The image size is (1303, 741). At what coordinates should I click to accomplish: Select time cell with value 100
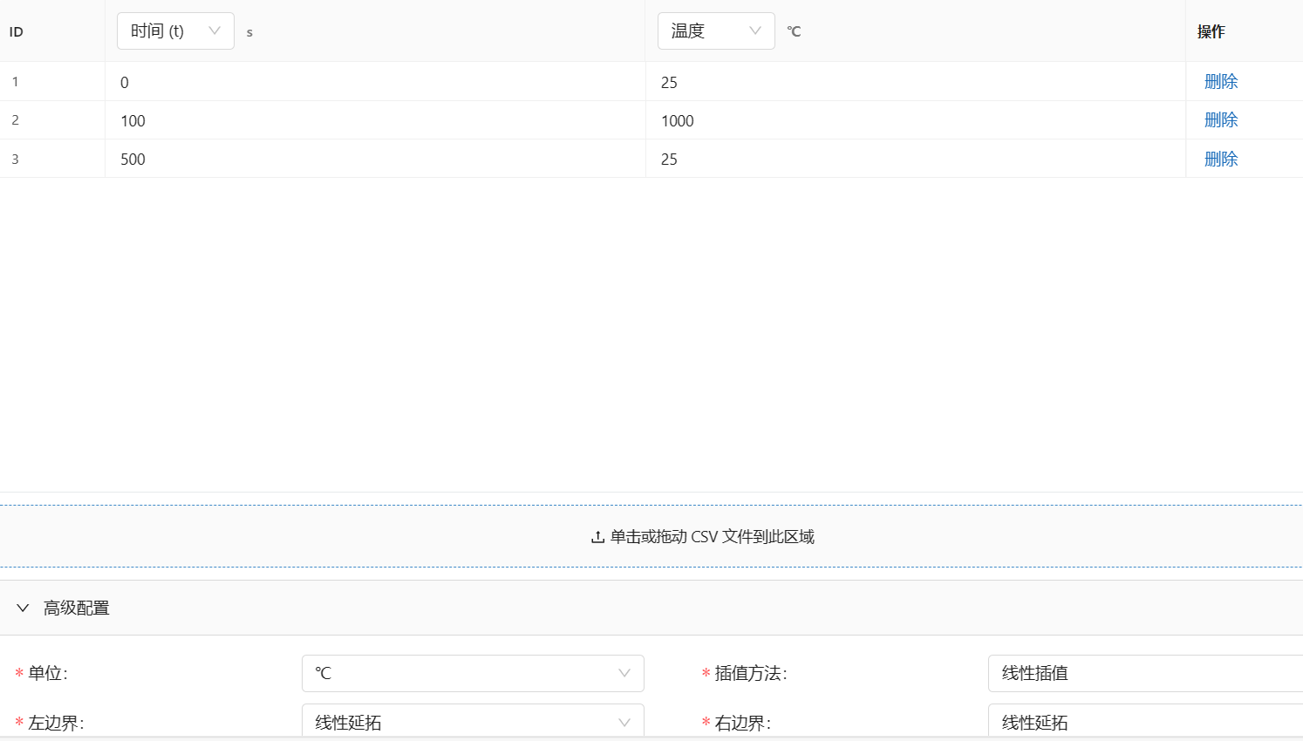click(x=375, y=120)
